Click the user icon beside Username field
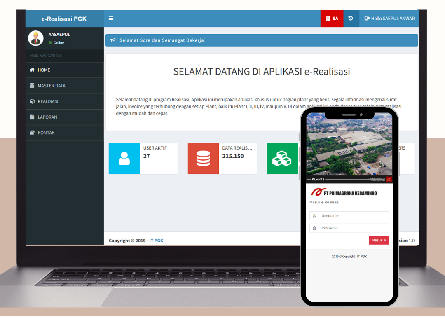The image size is (445, 318). tap(314, 216)
